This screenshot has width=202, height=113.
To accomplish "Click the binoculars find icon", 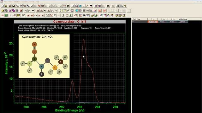I will [84, 15].
